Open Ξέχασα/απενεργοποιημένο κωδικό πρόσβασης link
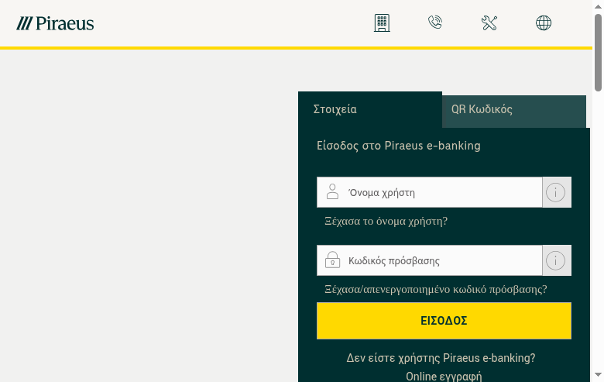Viewport: 604px width, 382px height. pos(436,290)
